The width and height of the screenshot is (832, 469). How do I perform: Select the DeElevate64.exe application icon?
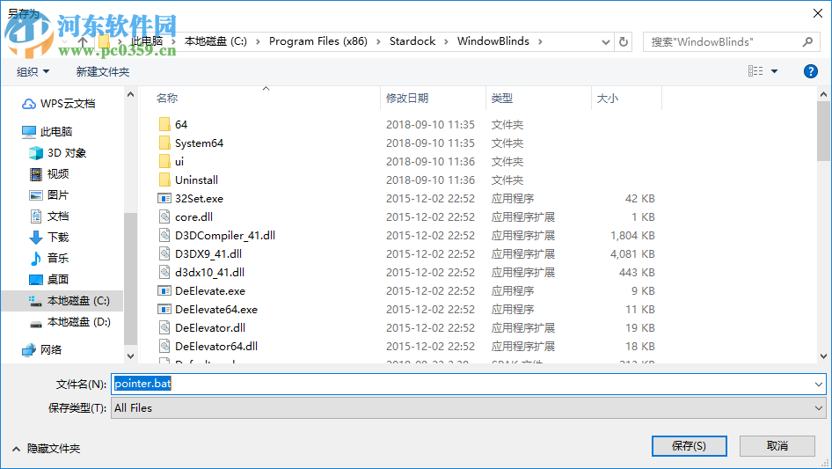(164, 309)
